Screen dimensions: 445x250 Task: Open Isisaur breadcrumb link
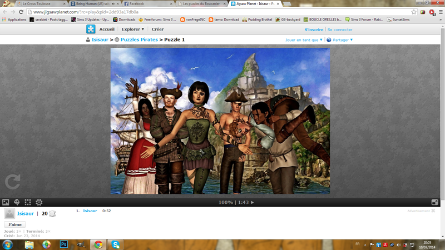click(100, 39)
